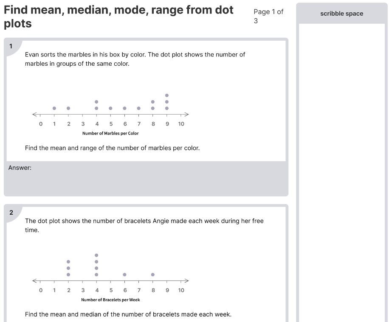The width and height of the screenshot is (389, 322).
Task: Click the "Page 1 of 3" indicator
Action: click(x=268, y=16)
